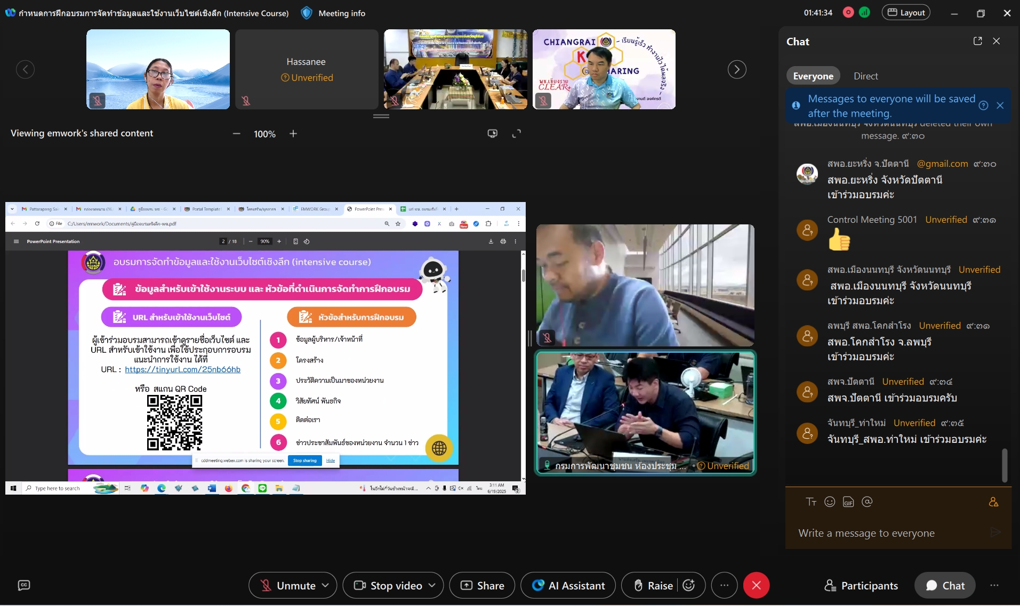Screen dimensions: 1020x606
Task: Zoom in shared content
Action: 293,134
